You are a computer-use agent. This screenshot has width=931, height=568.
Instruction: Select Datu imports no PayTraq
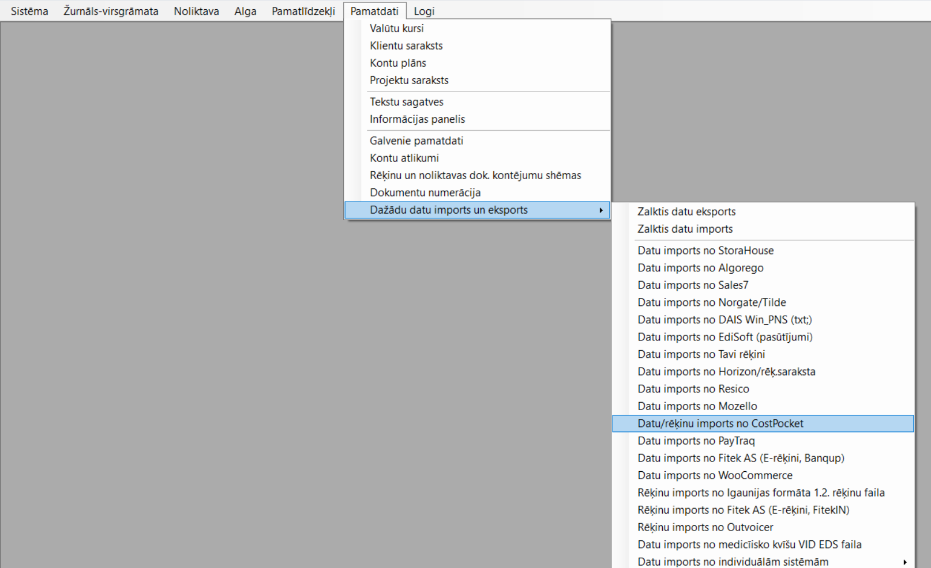[763, 441]
